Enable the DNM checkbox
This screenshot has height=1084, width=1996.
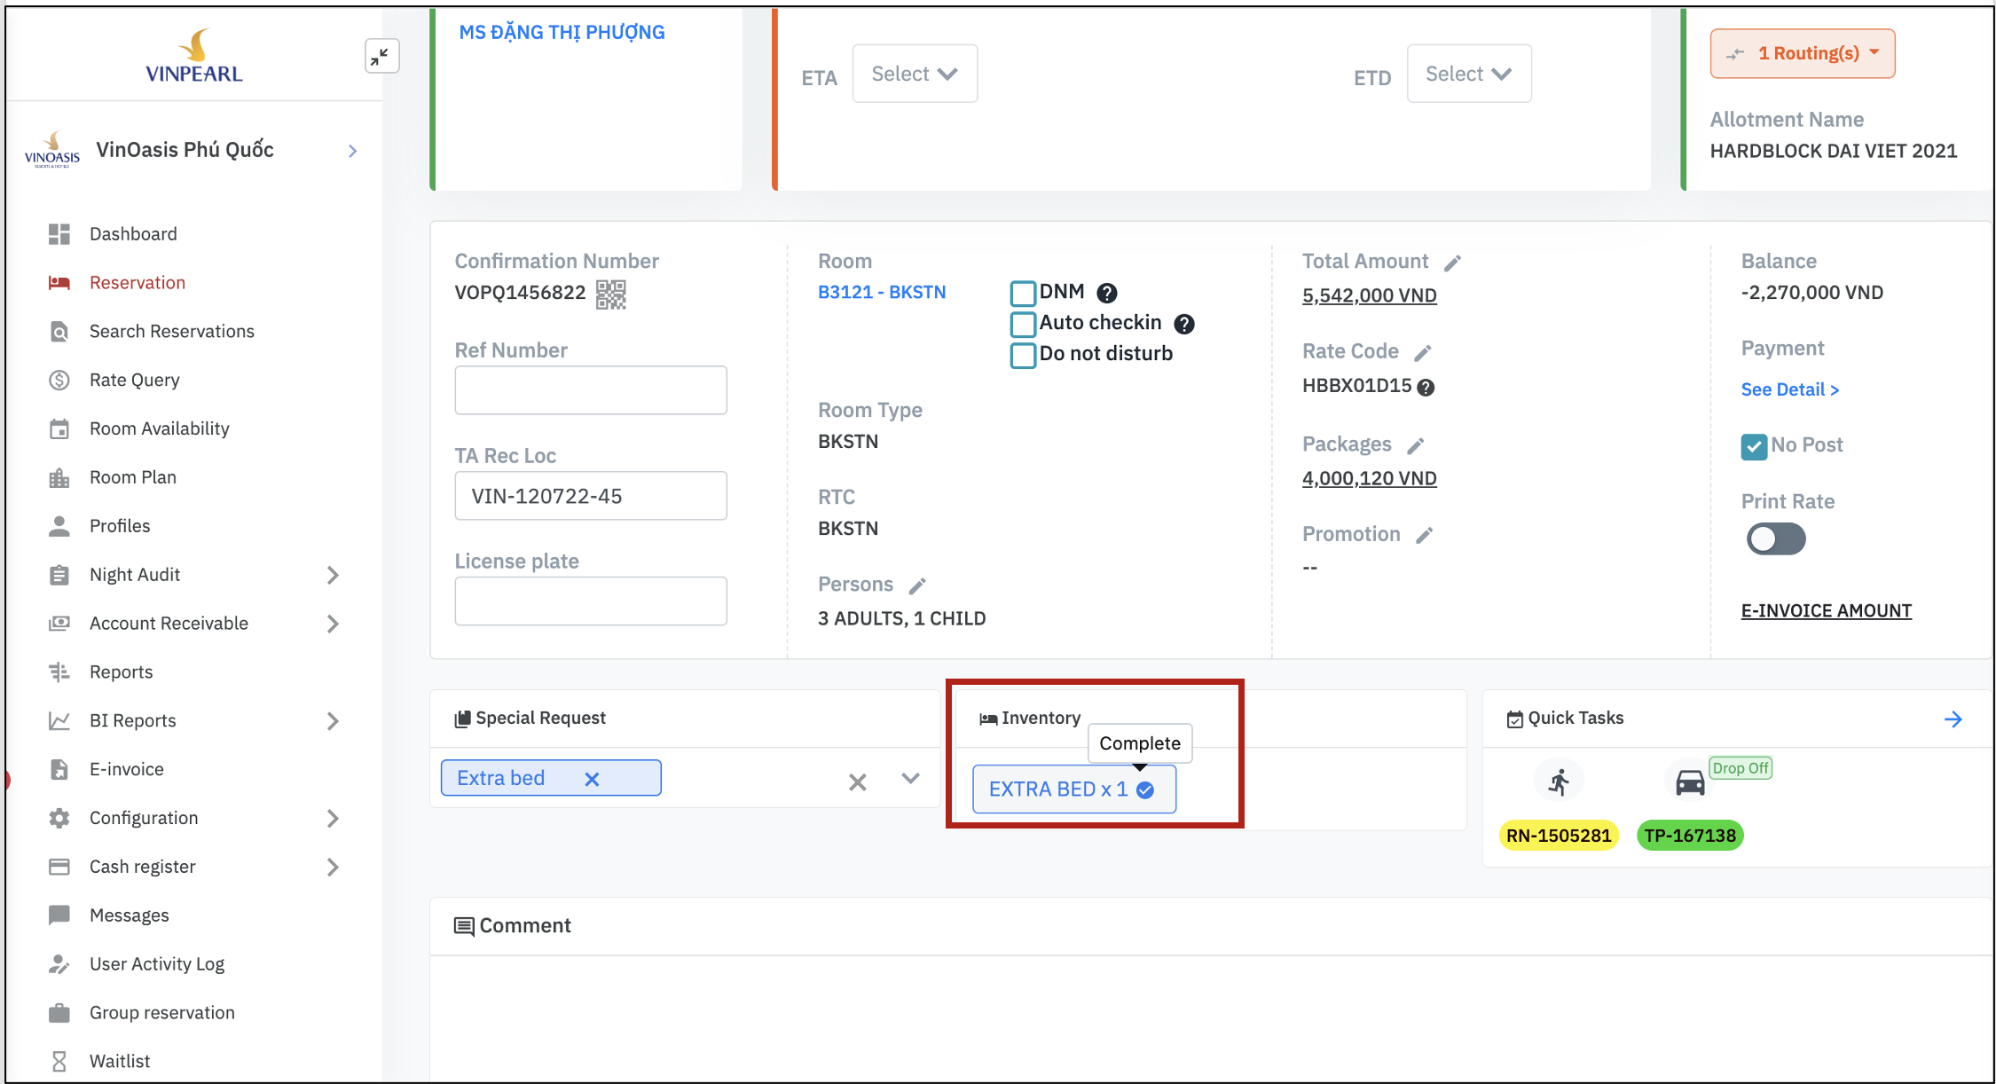1023,293
